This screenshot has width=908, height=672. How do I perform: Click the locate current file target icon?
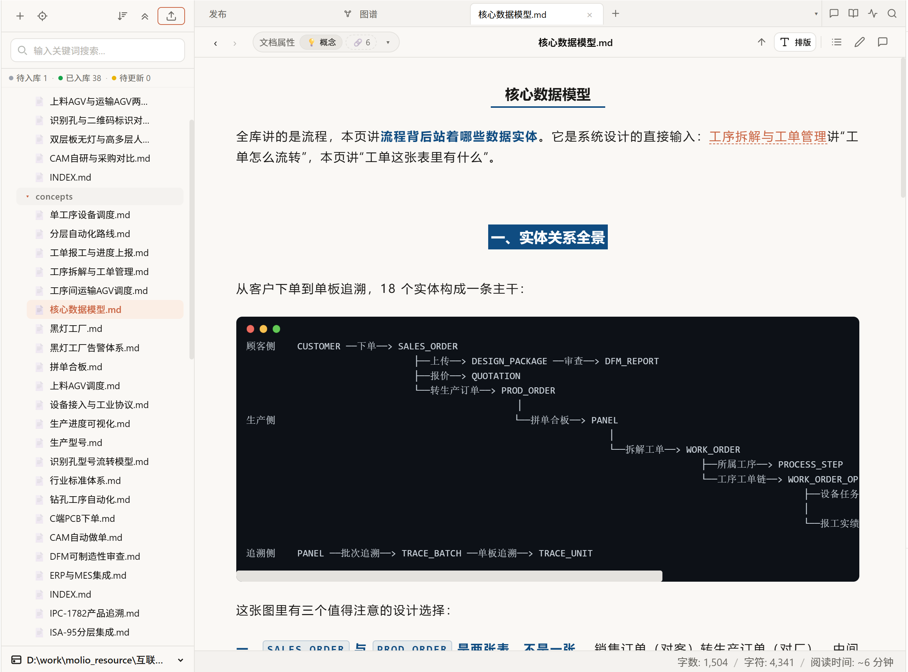42,16
